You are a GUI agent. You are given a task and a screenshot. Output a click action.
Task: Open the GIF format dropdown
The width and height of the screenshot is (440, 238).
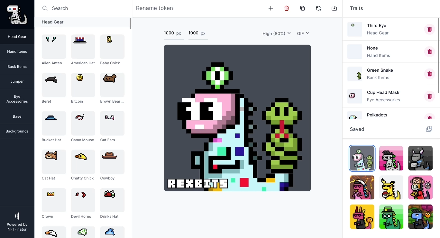[303, 33]
